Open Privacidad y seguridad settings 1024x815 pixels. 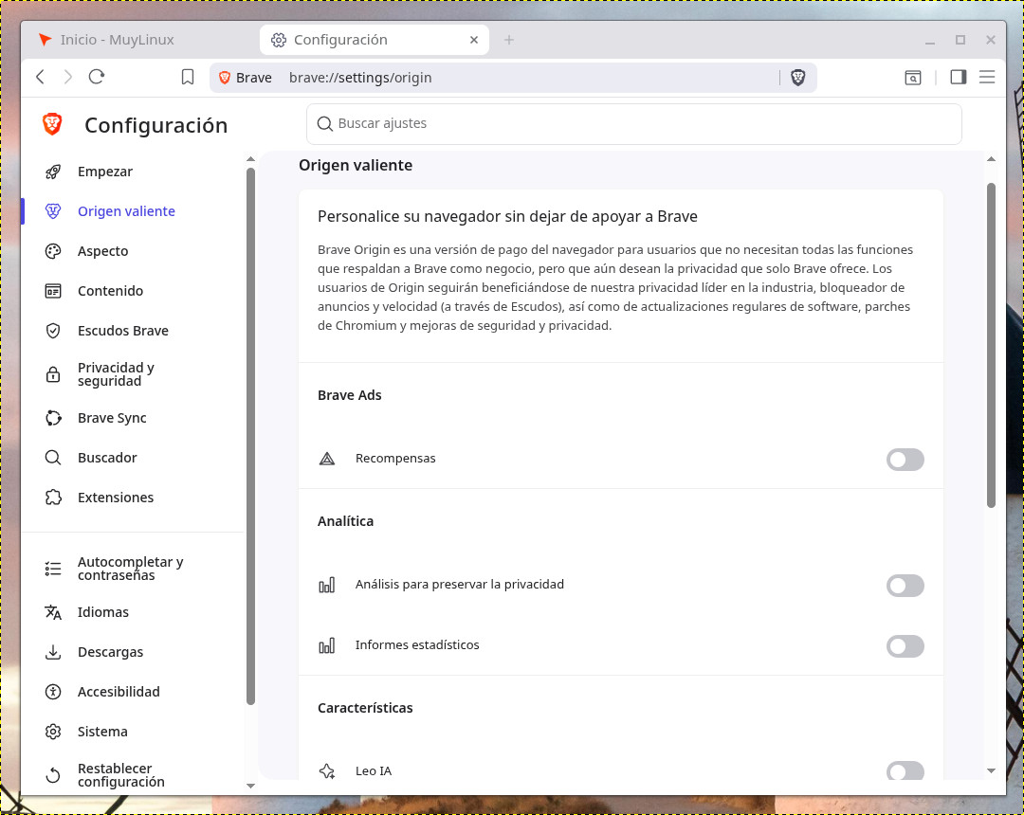[x=116, y=374]
